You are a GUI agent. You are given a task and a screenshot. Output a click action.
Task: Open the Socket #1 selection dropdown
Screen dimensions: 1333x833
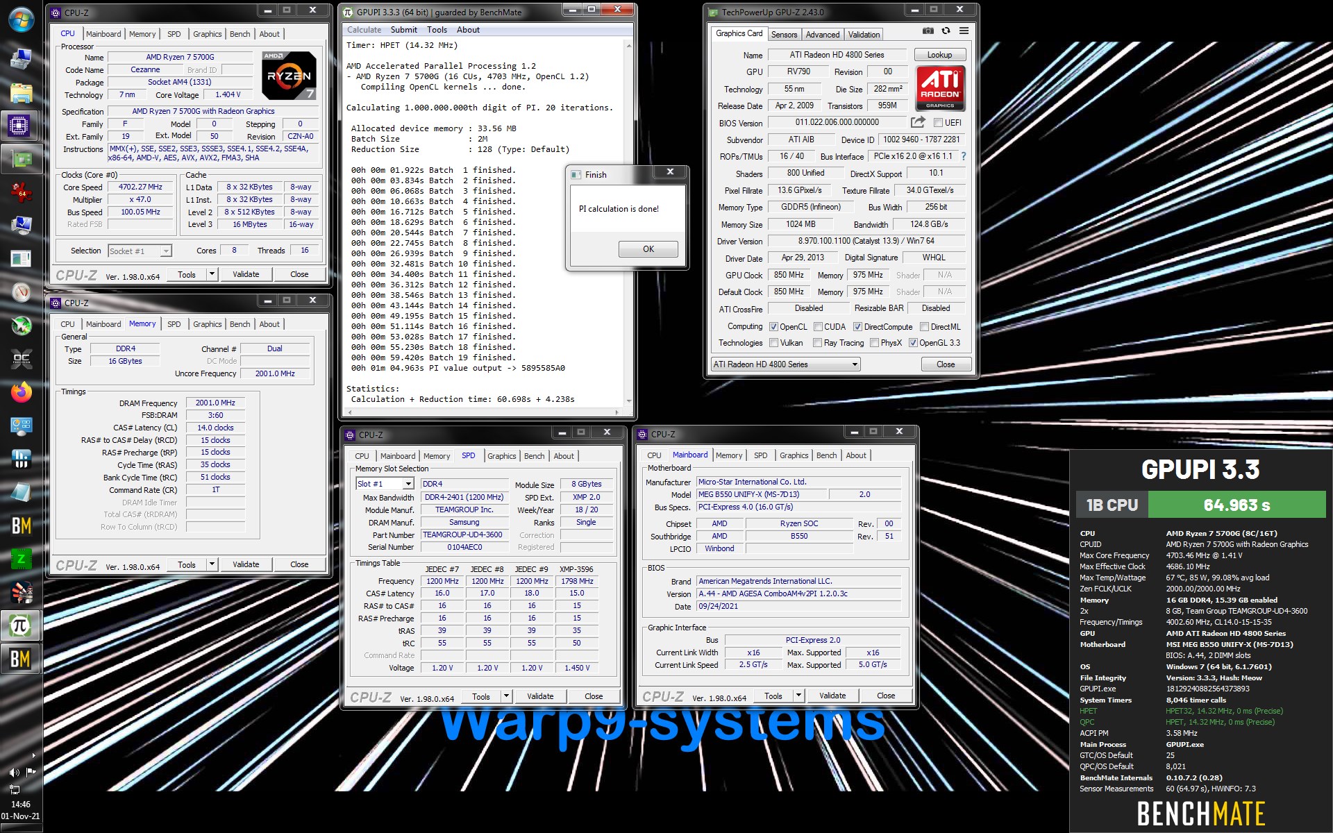140,251
